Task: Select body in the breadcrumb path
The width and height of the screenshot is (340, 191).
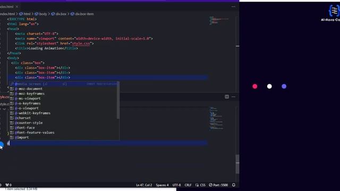Action: 41,14
